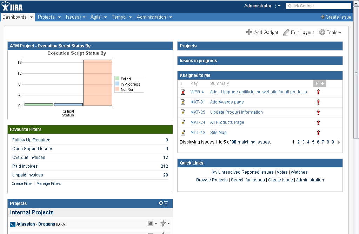Open the Atlassian - Dragons reports chart icon
This screenshot has height=234, width=359.
(x=151, y=223)
